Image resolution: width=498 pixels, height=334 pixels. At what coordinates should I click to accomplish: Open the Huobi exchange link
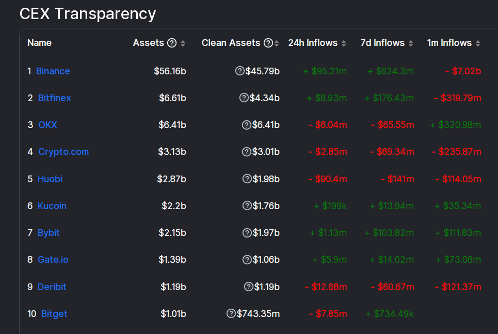tap(50, 179)
